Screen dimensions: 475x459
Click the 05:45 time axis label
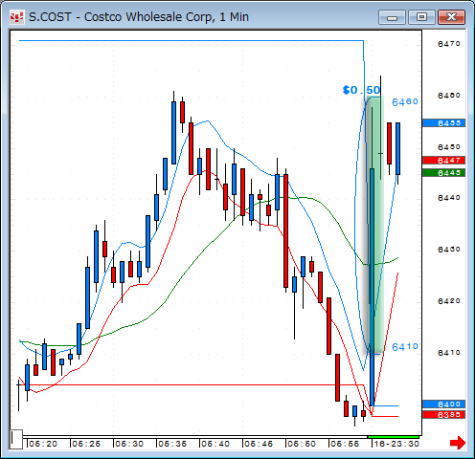(259, 444)
